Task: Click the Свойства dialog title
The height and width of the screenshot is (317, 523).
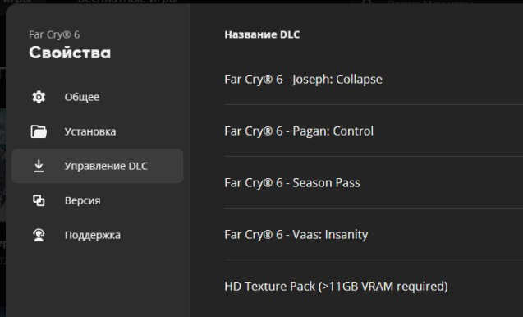Action: pyautogui.click(x=70, y=53)
